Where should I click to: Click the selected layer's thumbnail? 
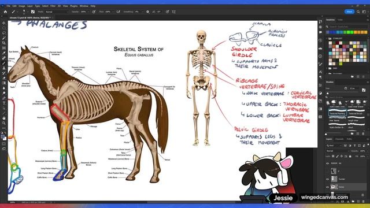[334, 187]
